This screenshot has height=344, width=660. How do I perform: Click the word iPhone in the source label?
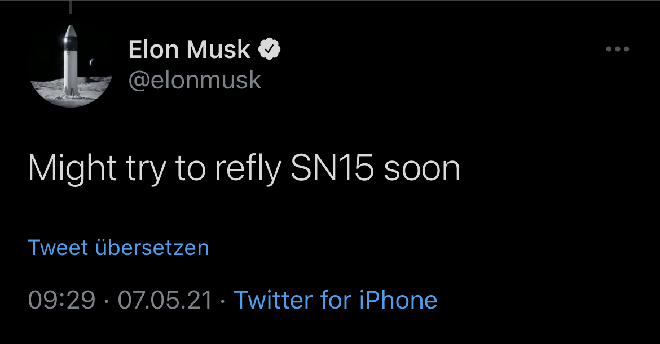pos(398,300)
